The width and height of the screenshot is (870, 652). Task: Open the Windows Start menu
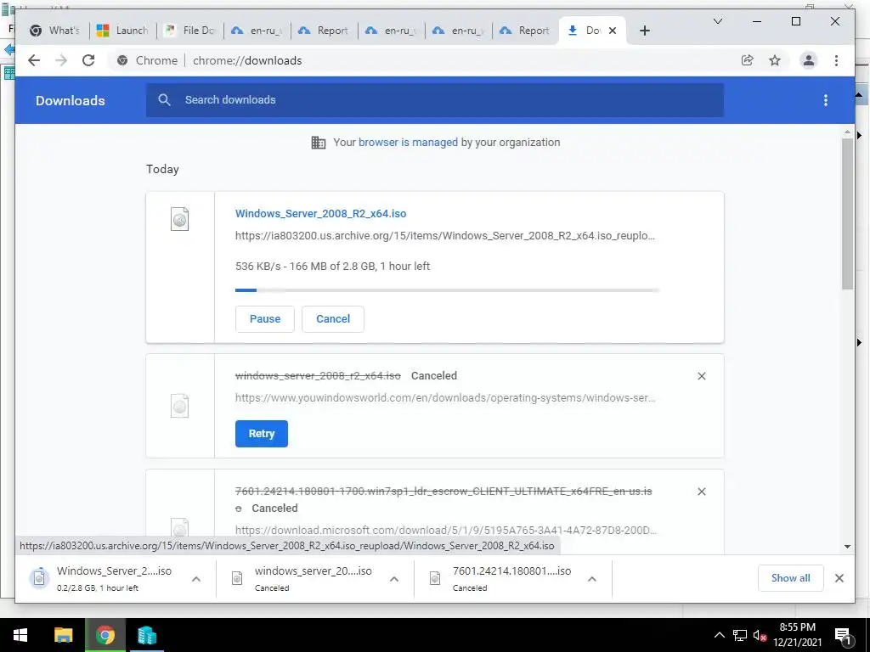20,635
